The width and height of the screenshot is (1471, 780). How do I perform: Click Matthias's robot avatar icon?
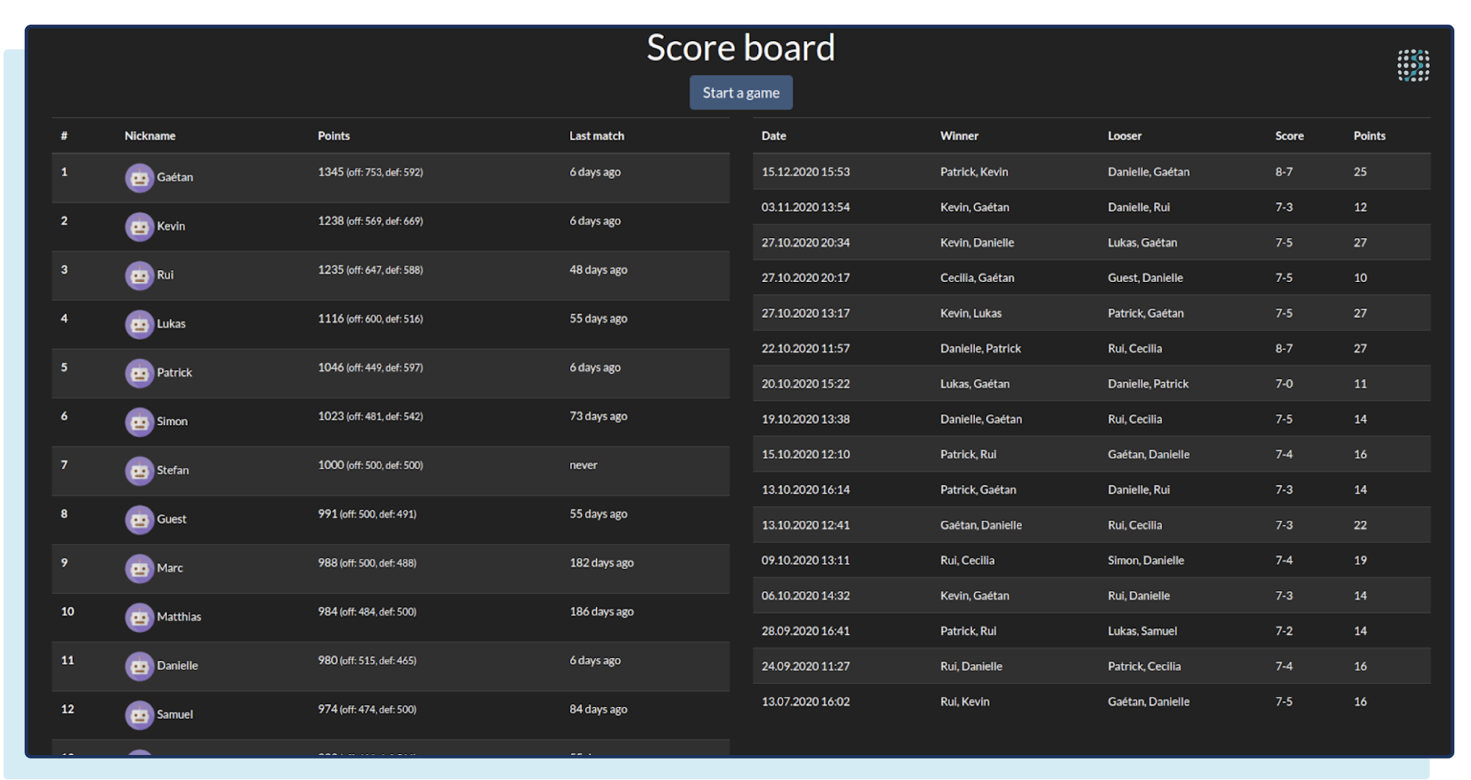click(x=139, y=617)
